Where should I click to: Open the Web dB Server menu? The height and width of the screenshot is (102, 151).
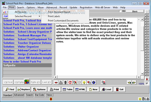103,7
